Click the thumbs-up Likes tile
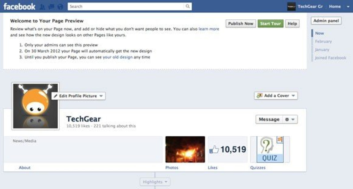353x189 pixels. tap(228, 150)
